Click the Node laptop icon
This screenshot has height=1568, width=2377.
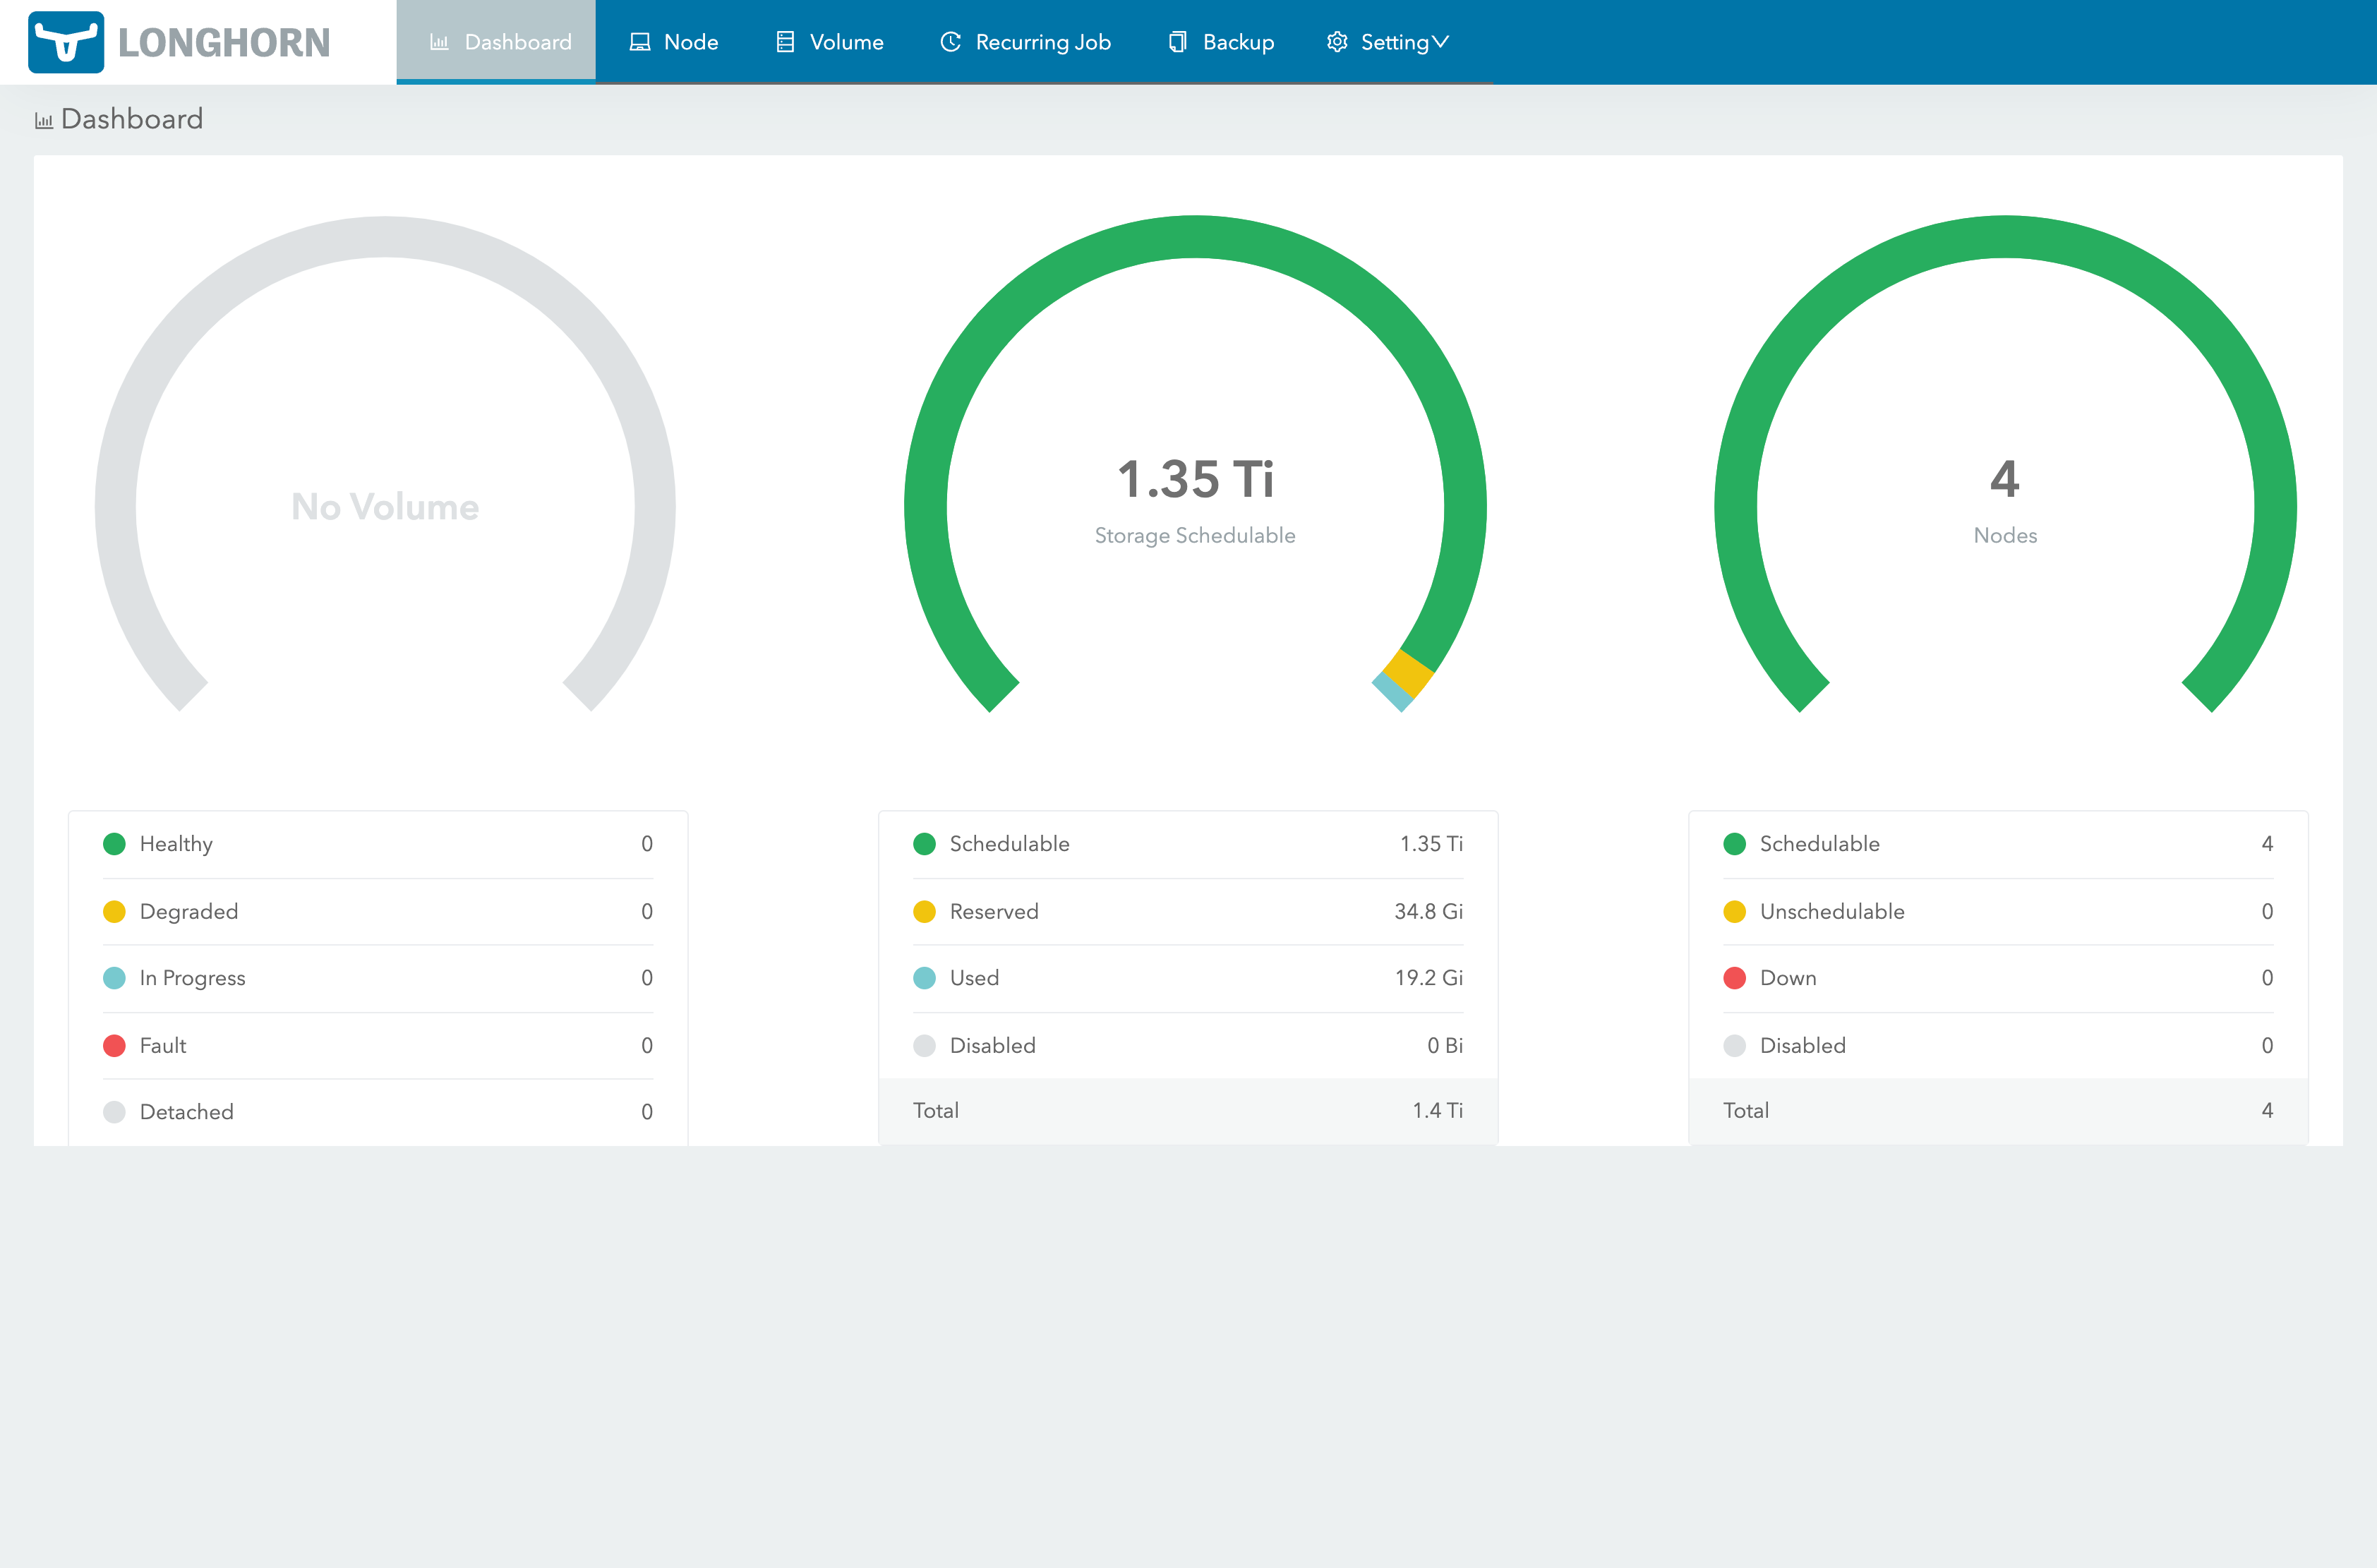point(640,42)
